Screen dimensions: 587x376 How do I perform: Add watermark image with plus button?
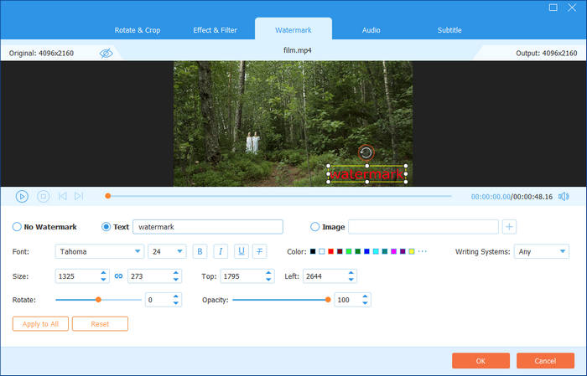(x=509, y=227)
